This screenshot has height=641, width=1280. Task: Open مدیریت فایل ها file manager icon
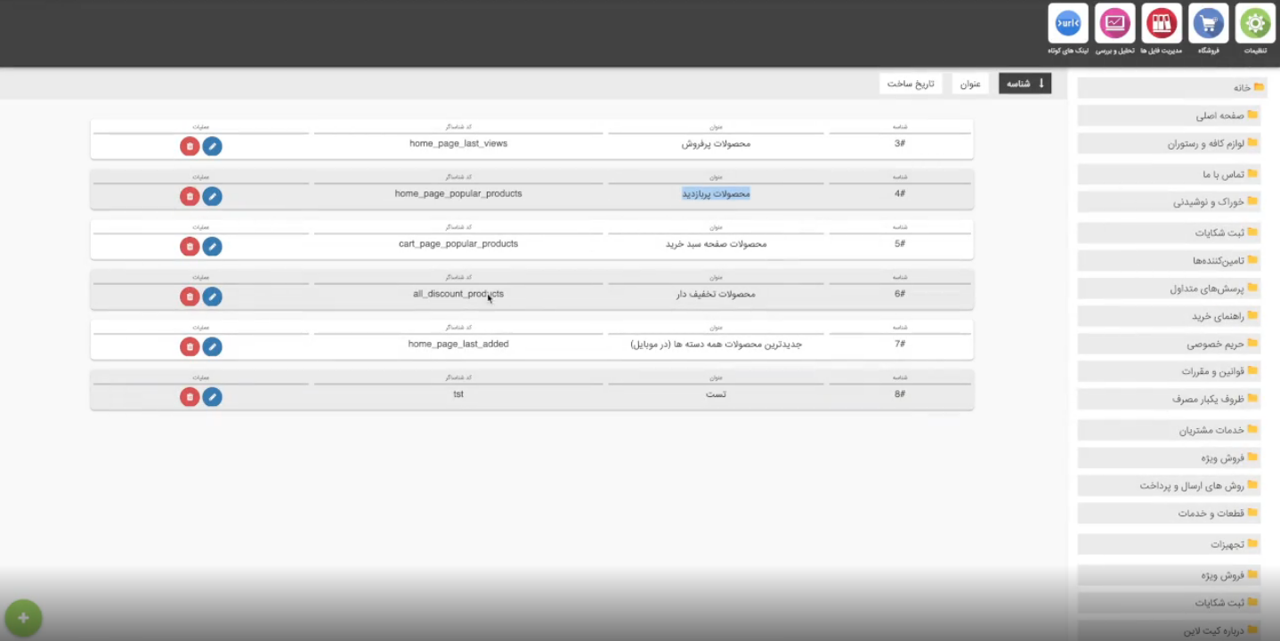pyautogui.click(x=1162, y=23)
